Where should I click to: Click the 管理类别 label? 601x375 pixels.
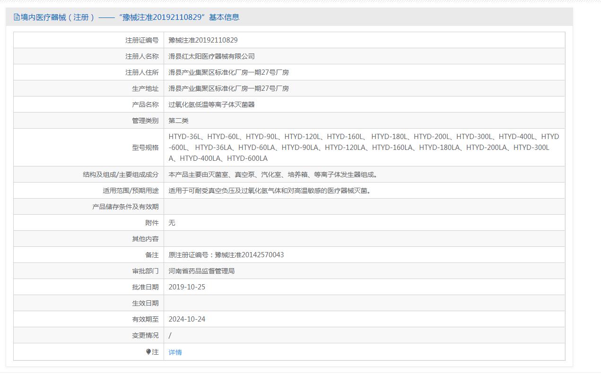pyautogui.click(x=145, y=121)
